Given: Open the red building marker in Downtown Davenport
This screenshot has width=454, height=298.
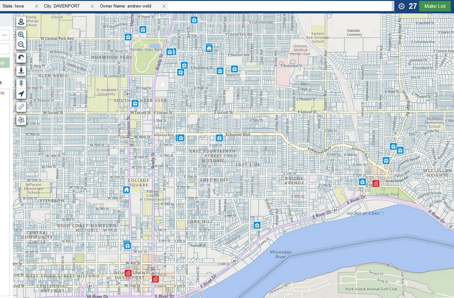Looking at the screenshot, I should tap(128, 274).
